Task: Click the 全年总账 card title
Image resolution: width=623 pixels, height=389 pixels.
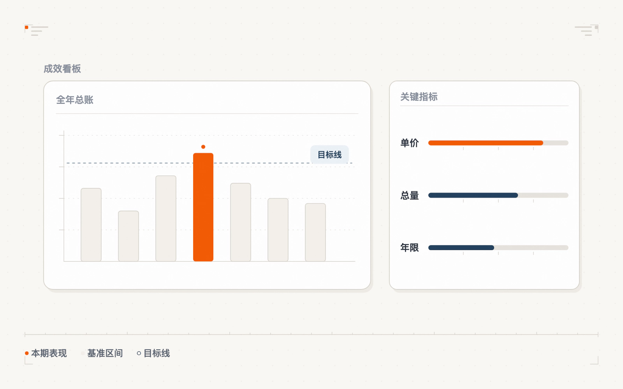Action: [75, 100]
